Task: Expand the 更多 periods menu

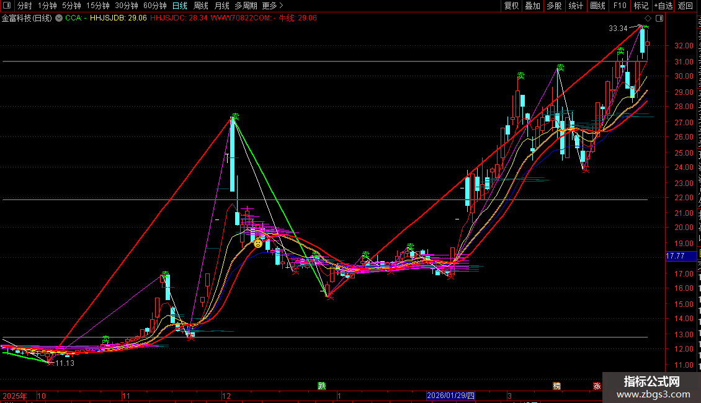Action: click(273, 6)
